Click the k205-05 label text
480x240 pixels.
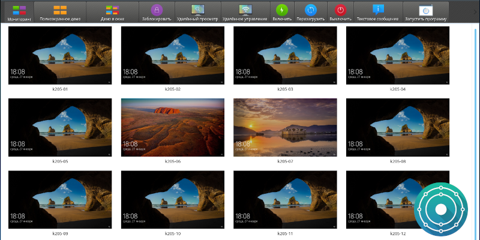60,161
